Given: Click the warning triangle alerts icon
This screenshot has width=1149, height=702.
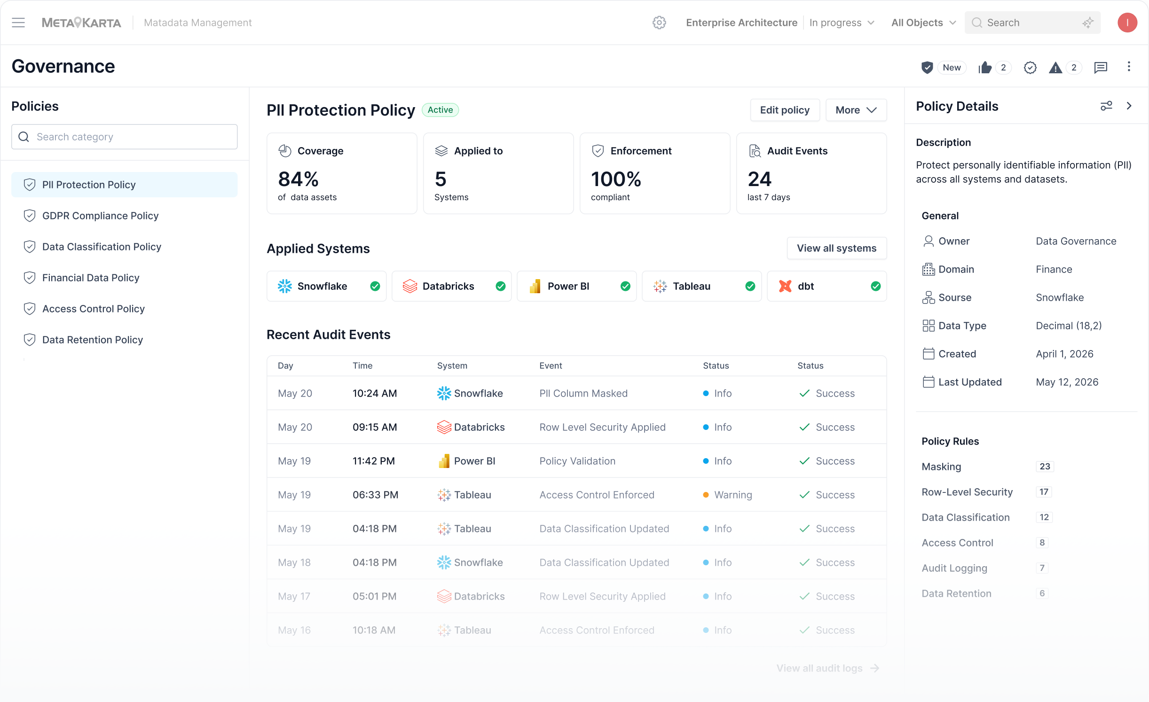Looking at the screenshot, I should (1055, 68).
